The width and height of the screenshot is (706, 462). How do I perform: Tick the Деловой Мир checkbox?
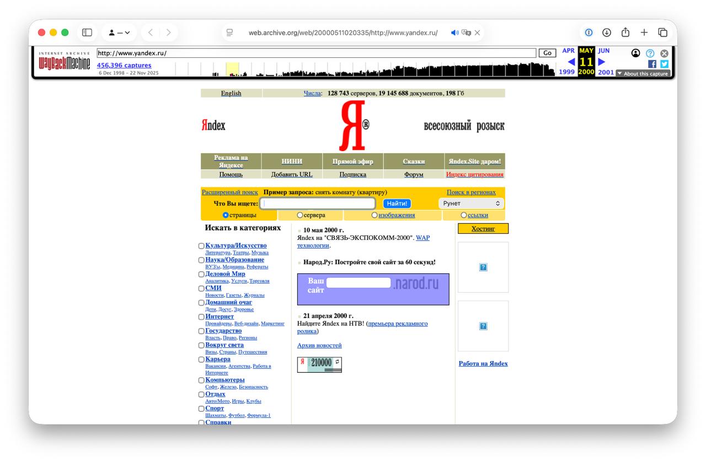[x=201, y=275]
